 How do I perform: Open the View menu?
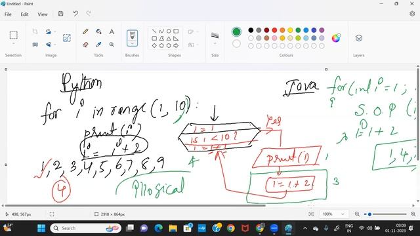pos(42,14)
